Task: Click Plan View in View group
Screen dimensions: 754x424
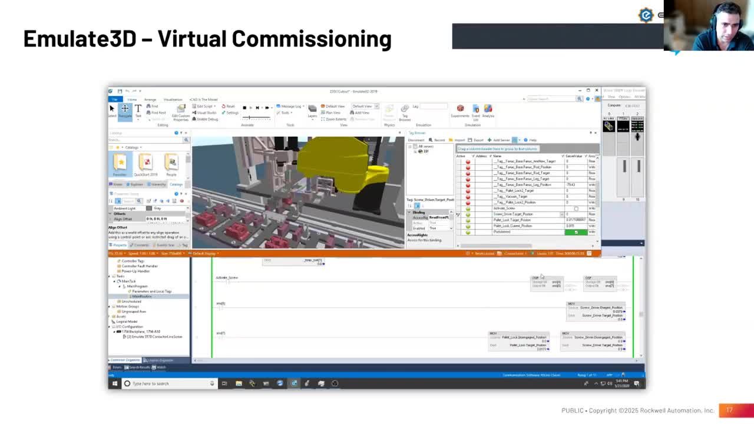Action: 331,112
